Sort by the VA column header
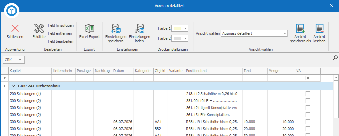 (308, 71)
